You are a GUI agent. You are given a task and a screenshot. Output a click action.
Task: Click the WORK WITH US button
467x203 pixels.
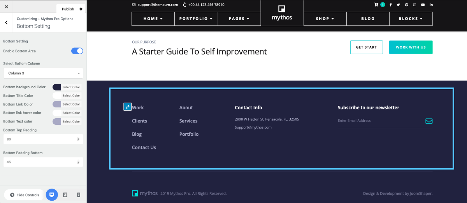point(411,47)
